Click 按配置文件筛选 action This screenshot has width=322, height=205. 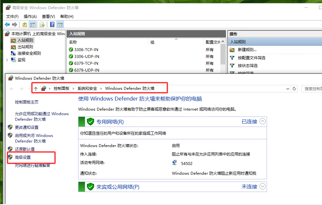pos(252,58)
